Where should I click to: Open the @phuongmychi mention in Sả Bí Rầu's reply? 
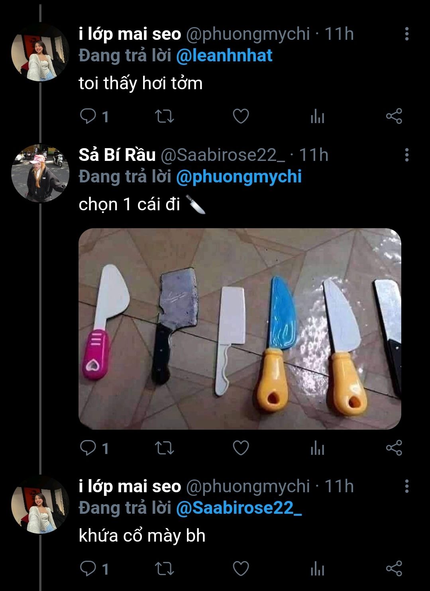click(x=238, y=176)
